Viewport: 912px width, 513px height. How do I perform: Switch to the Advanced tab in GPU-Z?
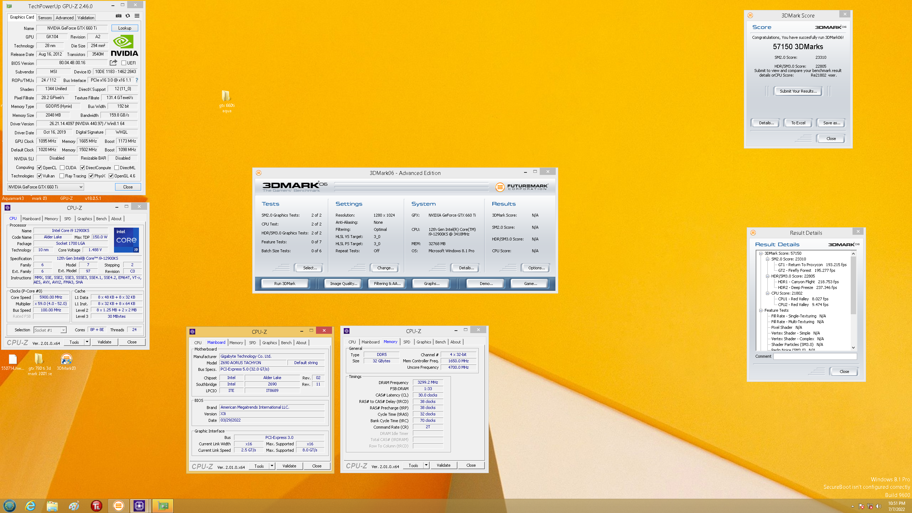pos(64,17)
